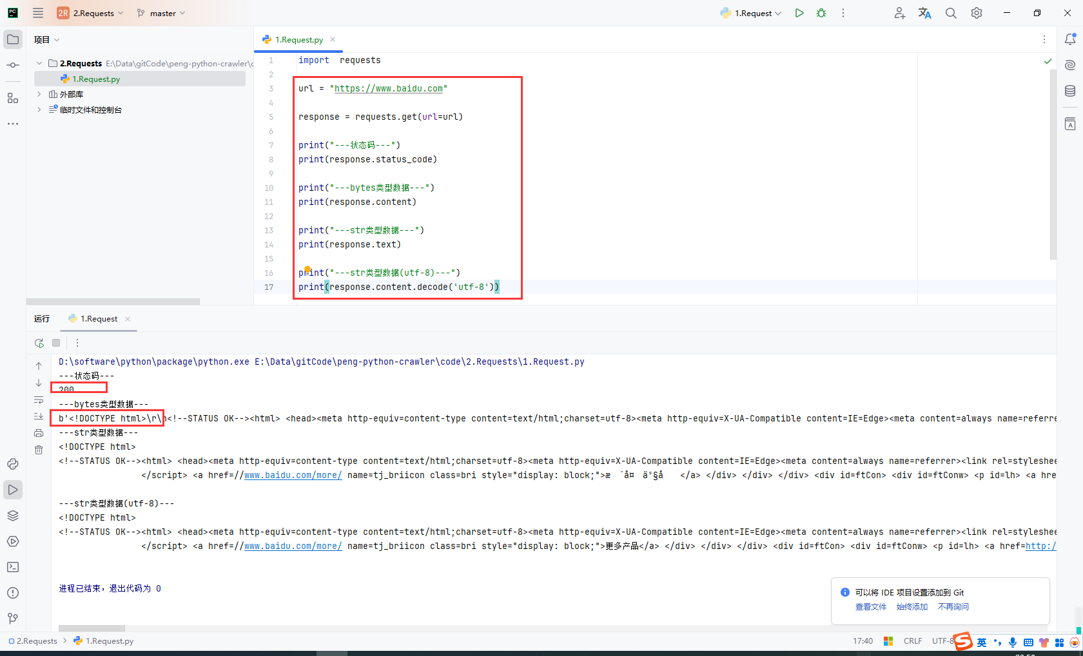
Task: Open the line separator CRLF selector
Action: [913, 641]
